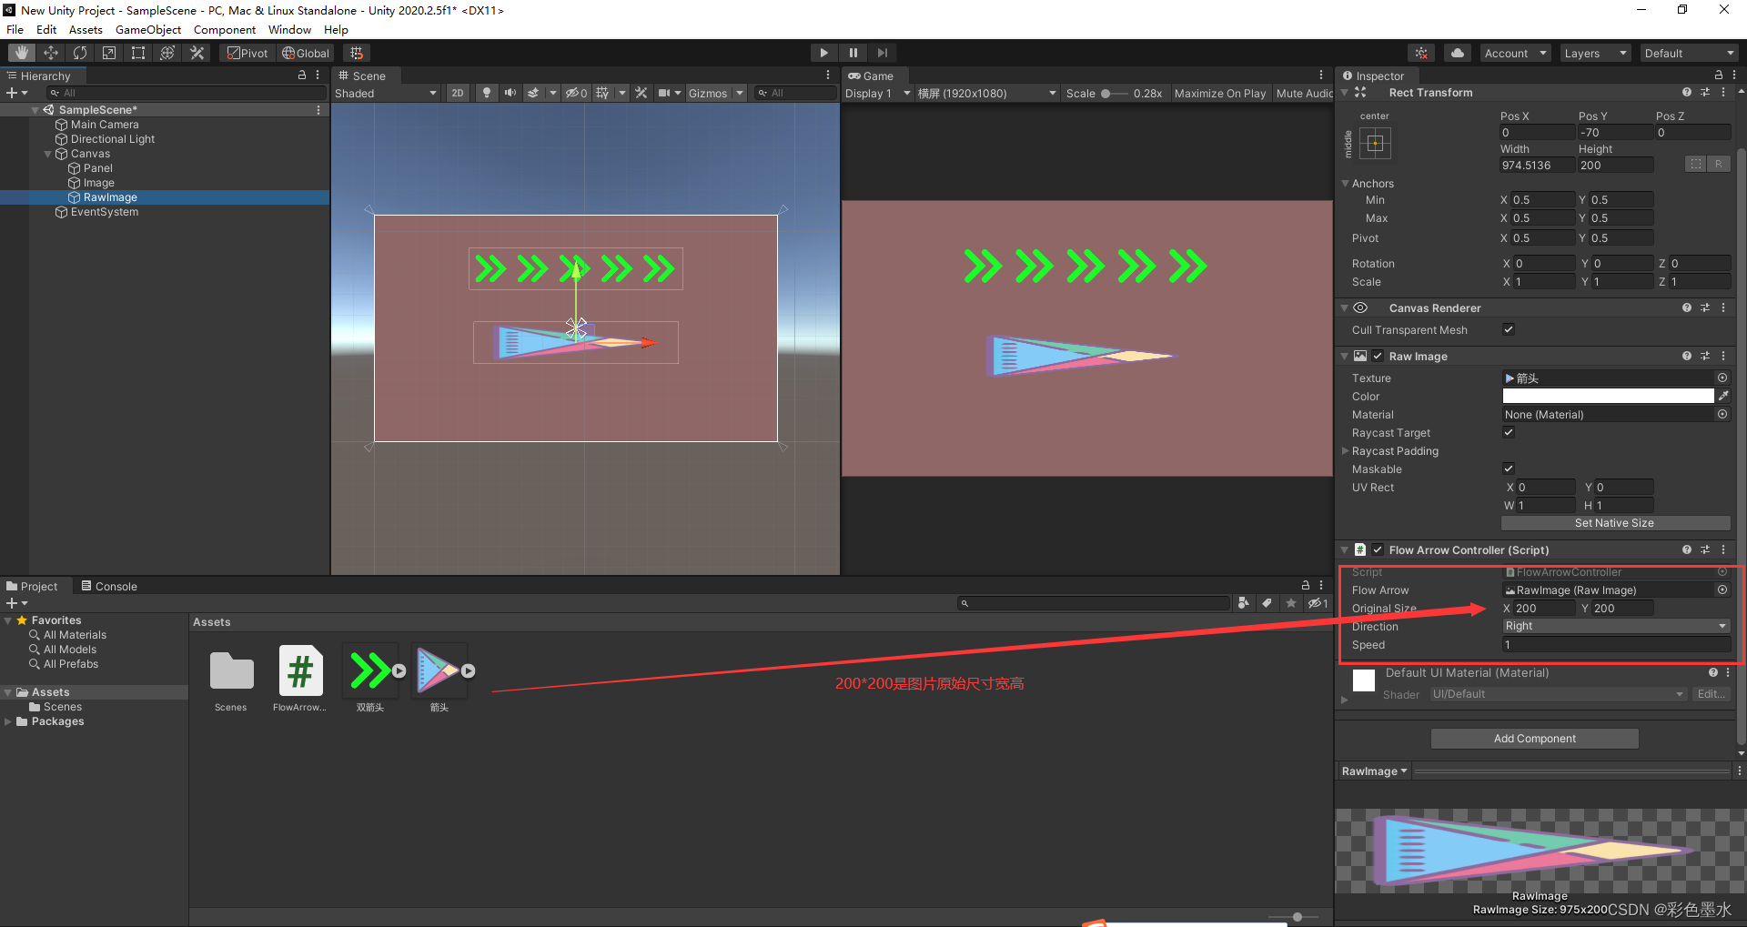
Task: Disable the Raw Image component checkbox
Action: (1378, 356)
